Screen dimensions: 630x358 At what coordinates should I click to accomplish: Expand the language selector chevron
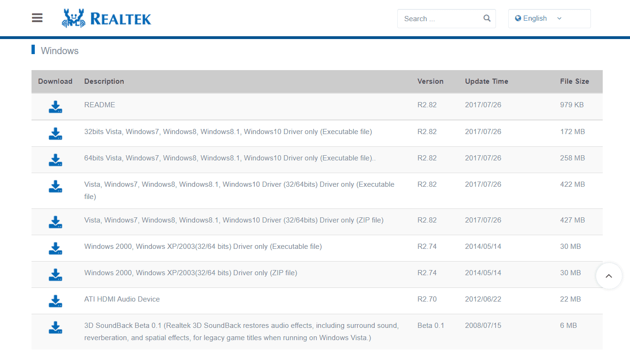pyautogui.click(x=559, y=18)
